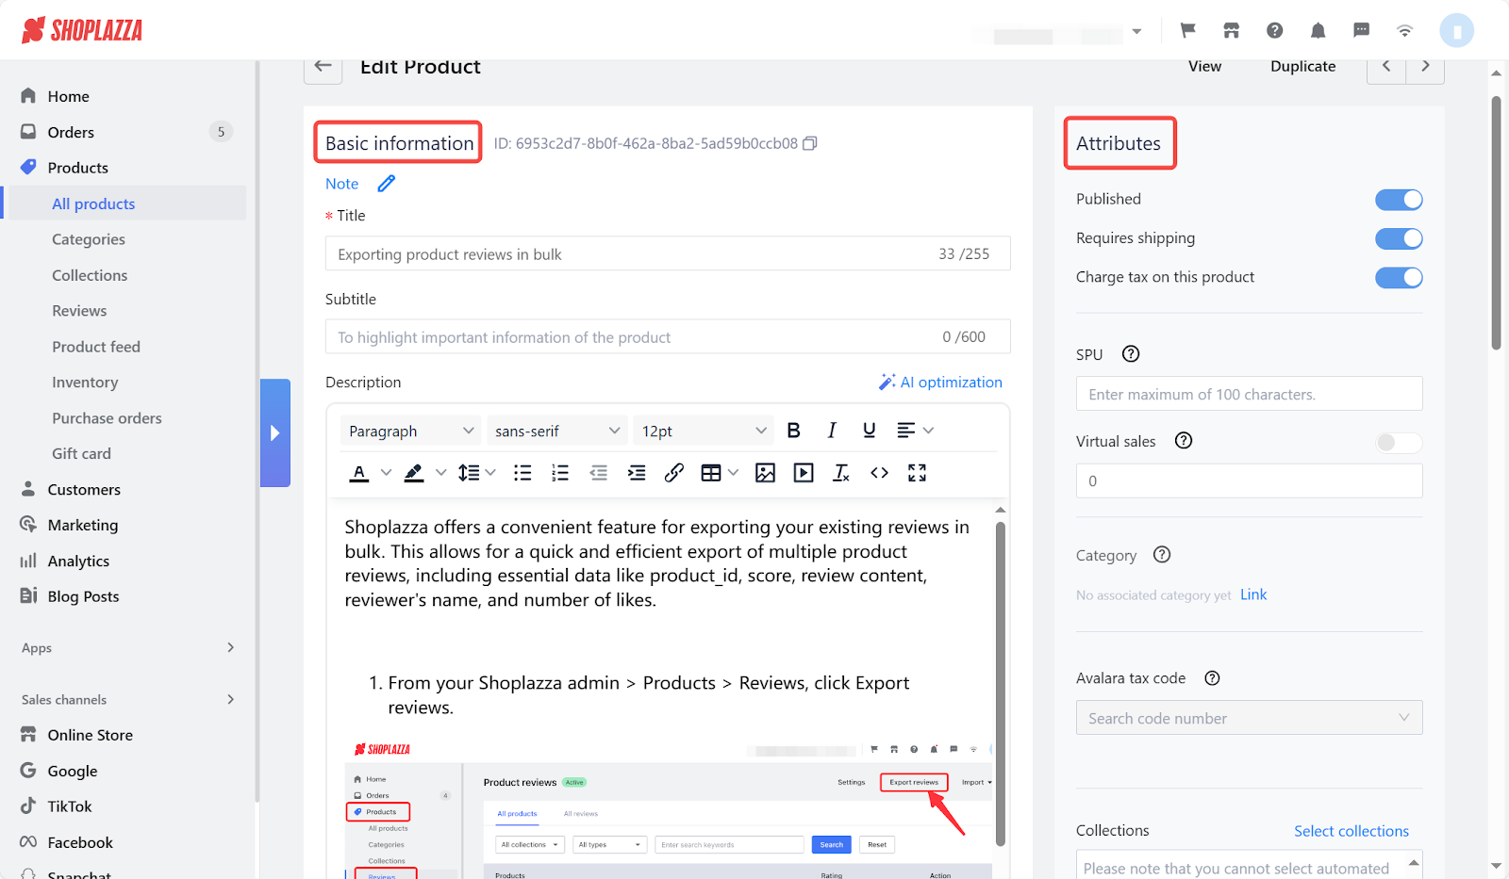Click the SPU input field
The height and width of the screenshot is (879, 1509).
pos(1249,394)
